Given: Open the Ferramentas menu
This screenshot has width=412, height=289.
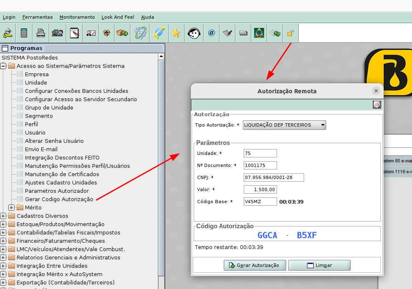Looking at the screenshot, I should click(x=37, y=17).
